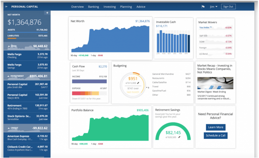This screenshot has width=259, height=158.
Task: Click the Net Worth $1,364,876 card value
Action: pyautogui.click(x=143, y=21)
